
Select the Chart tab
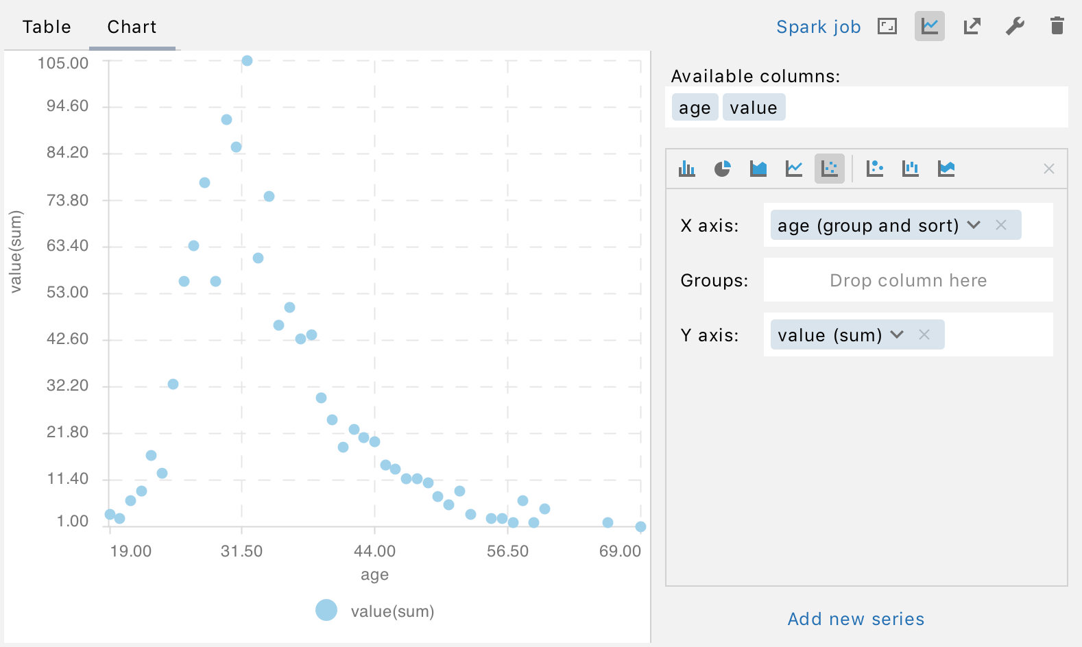[x=132, y=27]
